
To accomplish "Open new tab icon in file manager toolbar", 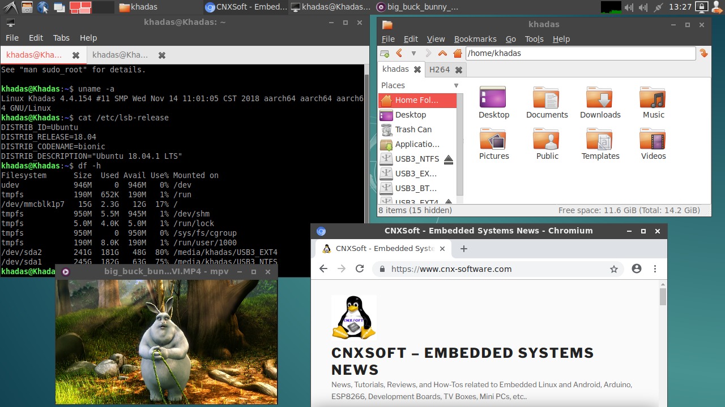I will point(385,54).
